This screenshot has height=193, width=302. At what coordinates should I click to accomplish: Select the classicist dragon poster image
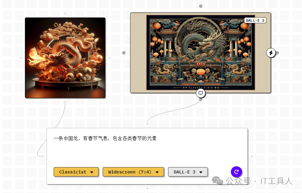coord(201,53)
